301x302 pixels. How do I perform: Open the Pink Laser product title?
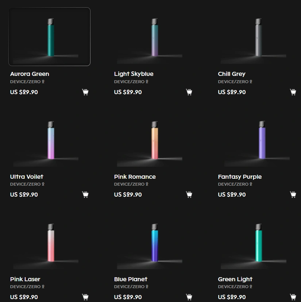coord(25,279)
